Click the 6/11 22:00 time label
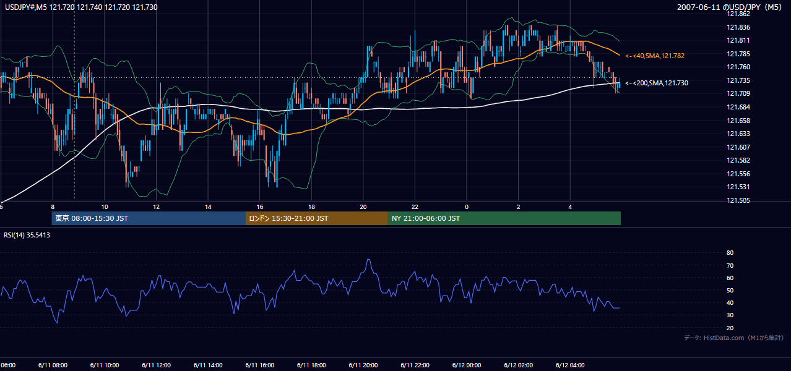This screenshot has height=371, width=791. coord(415,365)
